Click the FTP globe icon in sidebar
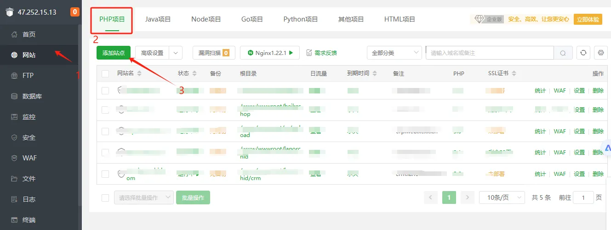This screenshot has height=230, width=611. [14, 76]
